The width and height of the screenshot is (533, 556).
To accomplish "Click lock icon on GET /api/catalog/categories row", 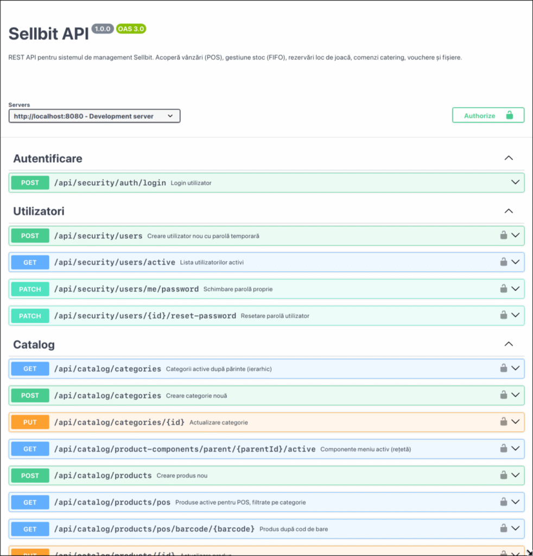I will (503, 369).
